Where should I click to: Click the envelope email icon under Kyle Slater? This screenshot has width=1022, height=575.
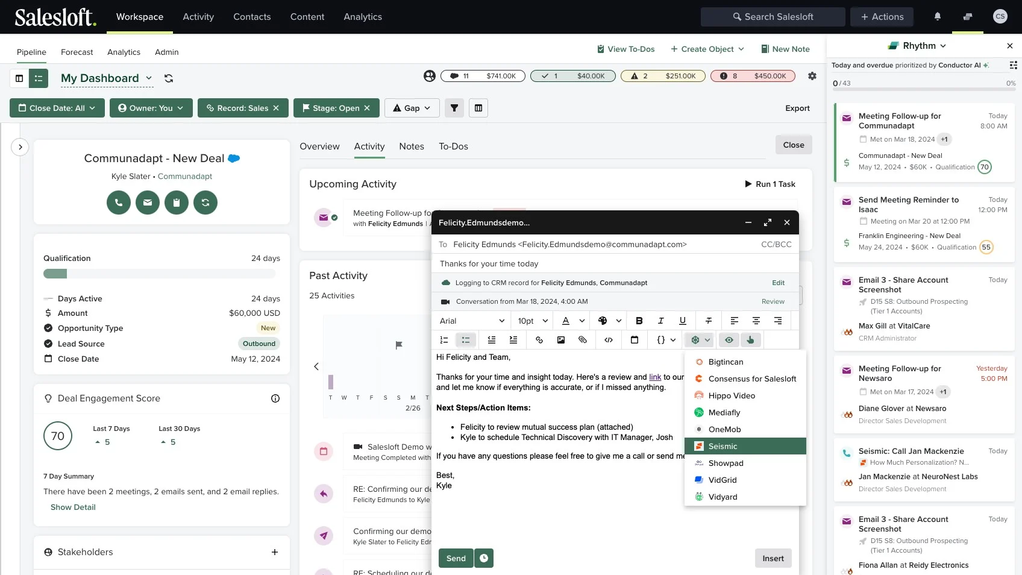tap(148, 203)
